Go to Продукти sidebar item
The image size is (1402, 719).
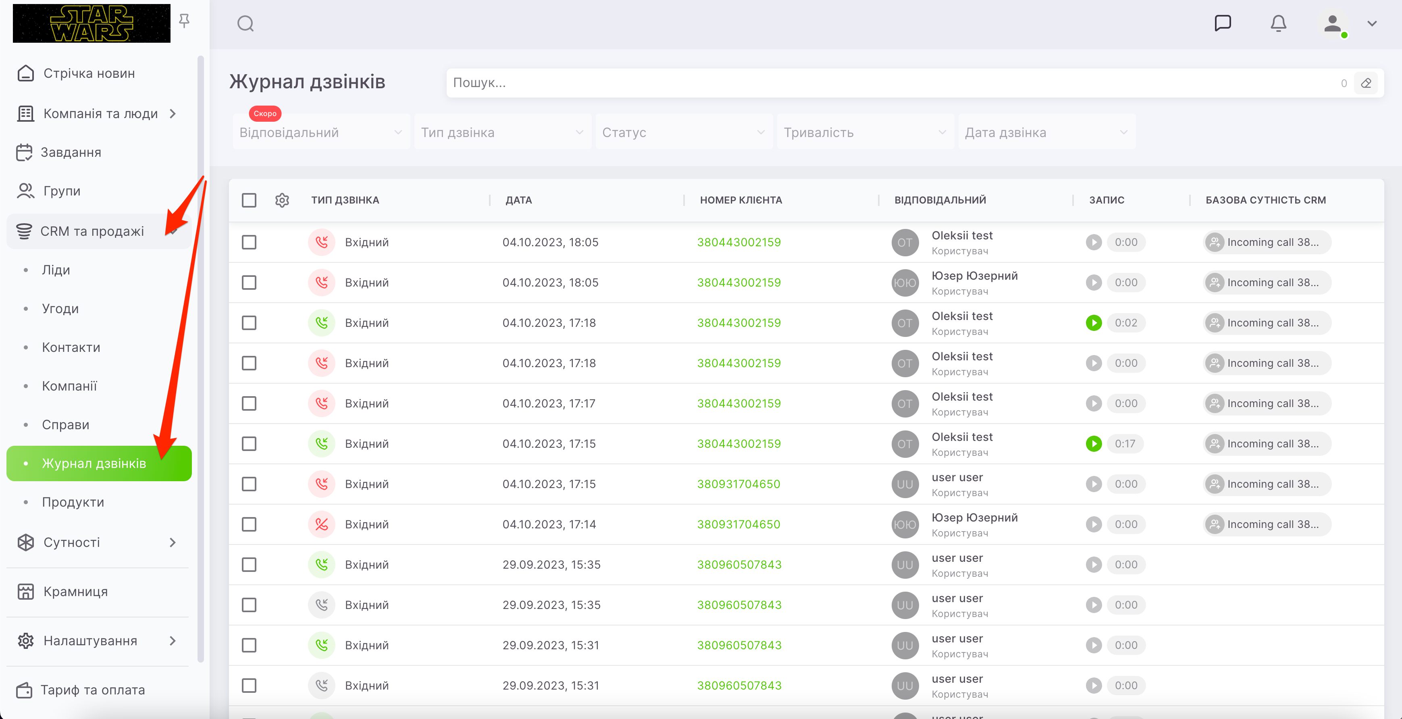(73, 502)
